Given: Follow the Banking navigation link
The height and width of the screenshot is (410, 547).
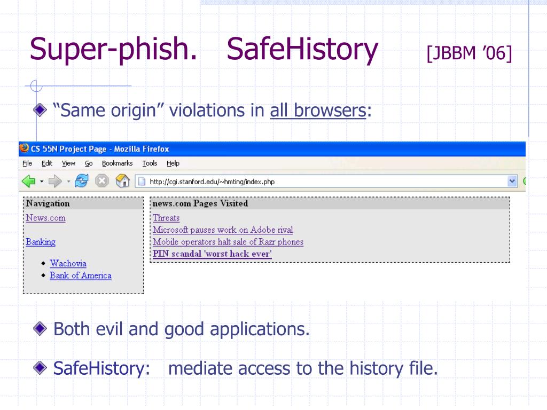Looking at the screenshot, I should pos(41,242).
